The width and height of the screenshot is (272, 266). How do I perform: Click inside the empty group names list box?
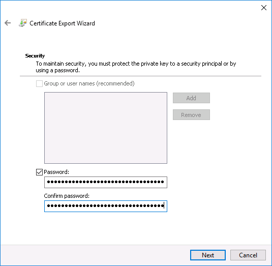[x=106, y=128]
